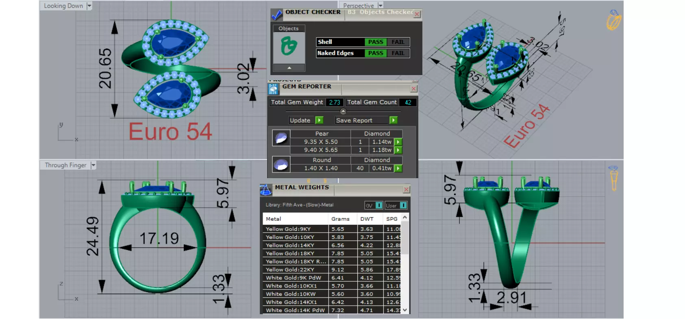Image resolution: width=685 pixels, height=319 pixels.
Task: Click green arrow beside 1.14tw
Action: tap(398, 142)
